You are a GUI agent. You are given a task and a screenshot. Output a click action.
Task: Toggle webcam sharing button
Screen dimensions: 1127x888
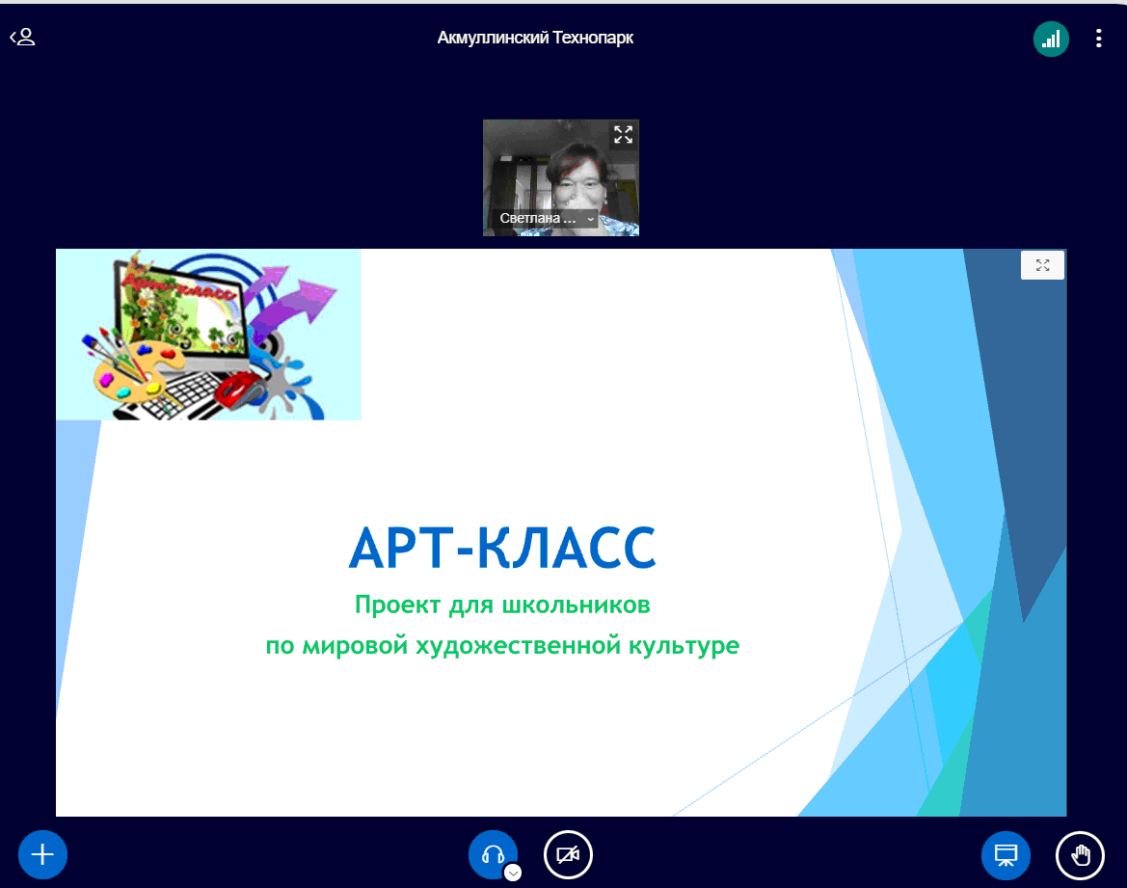[568, 854]
